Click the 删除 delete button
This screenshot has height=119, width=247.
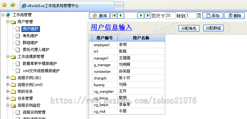pos(234,16)
